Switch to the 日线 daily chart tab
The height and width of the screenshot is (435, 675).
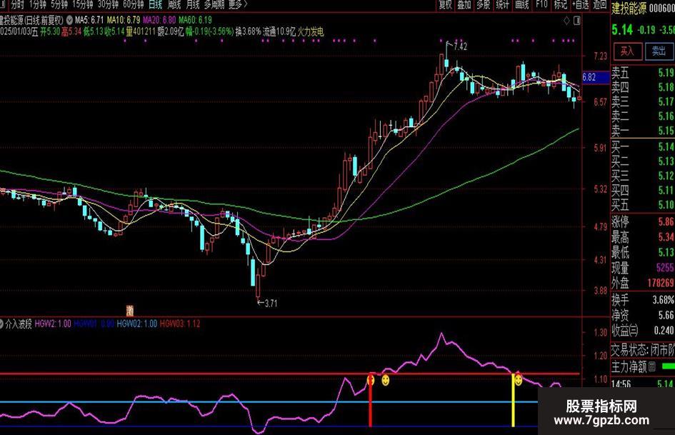tap(156, 5)
